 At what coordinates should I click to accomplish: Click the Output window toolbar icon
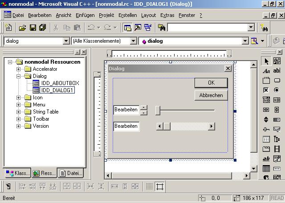[x=138, y=28]
